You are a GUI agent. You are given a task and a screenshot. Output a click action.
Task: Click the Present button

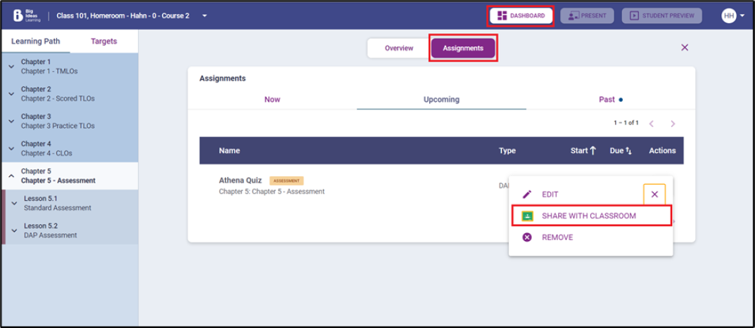(x=587, y=15)
